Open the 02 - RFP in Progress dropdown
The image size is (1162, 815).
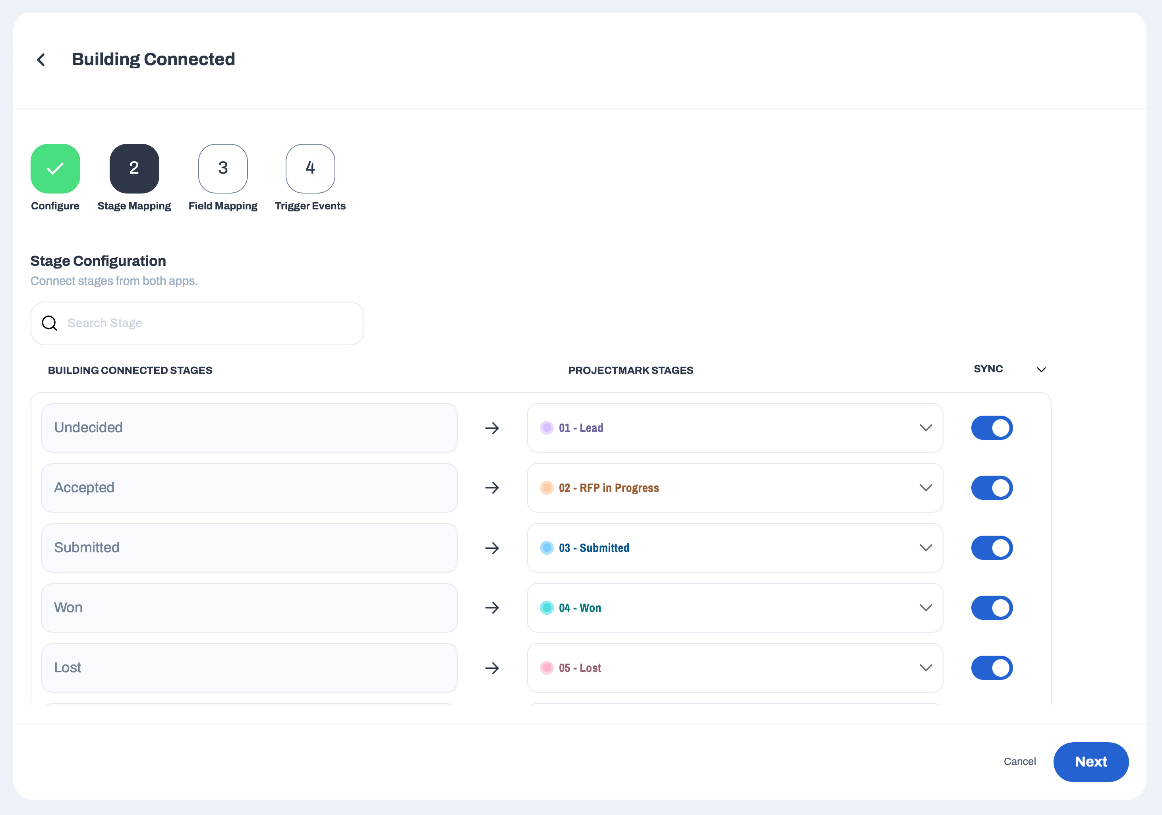925,488
